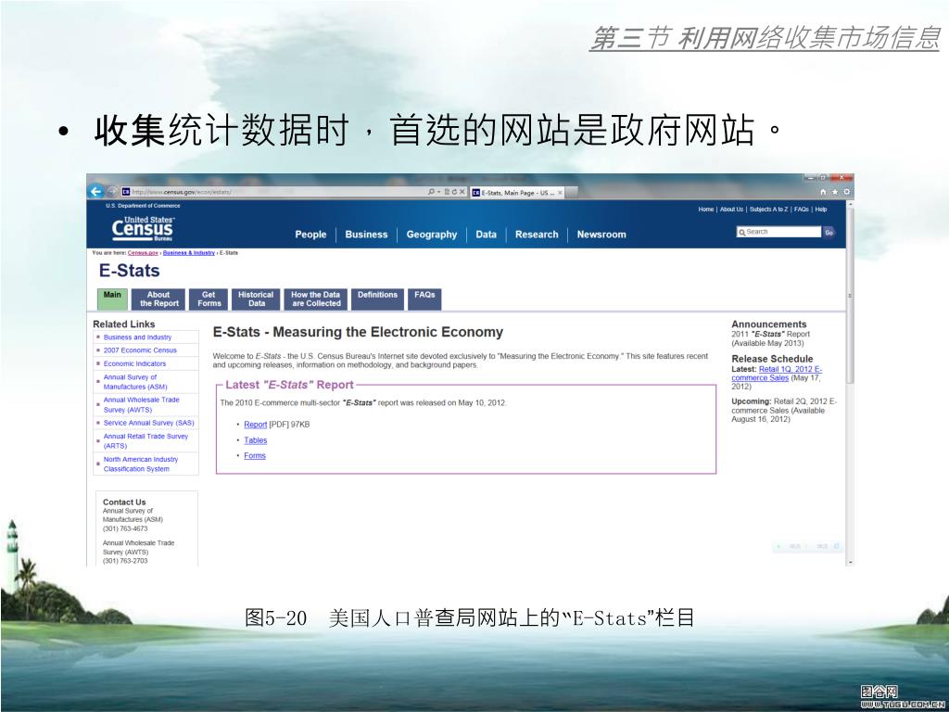Open Business and Industry related link
This screenshot has width=949, height=712.
point(137,337)
